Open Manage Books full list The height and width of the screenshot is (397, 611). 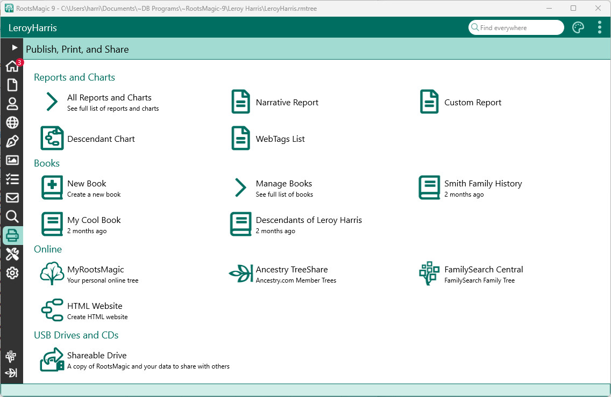(283, 187)
